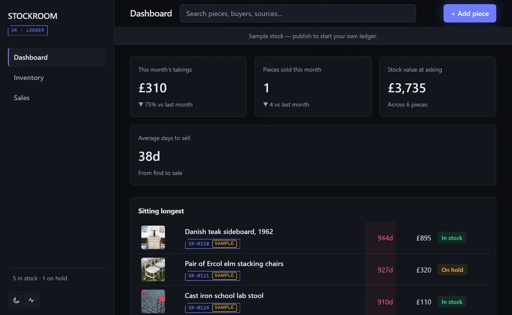This screenshot has width=512, height=315.
Task: Click SAMPLE badge on Ercol chairs row
Action: pyautogui.click(x=224, y=276)
